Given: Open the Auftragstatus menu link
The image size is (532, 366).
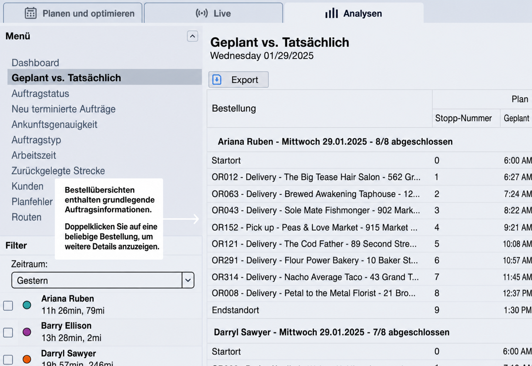Looking at the screenshot, I should click(40, 93).
